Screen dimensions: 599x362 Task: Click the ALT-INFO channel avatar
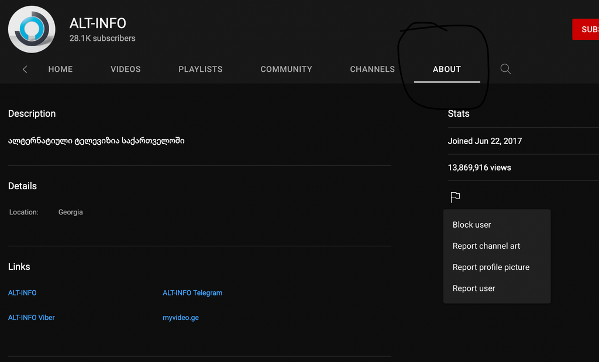pyautogui.click(x=32, y=29)
